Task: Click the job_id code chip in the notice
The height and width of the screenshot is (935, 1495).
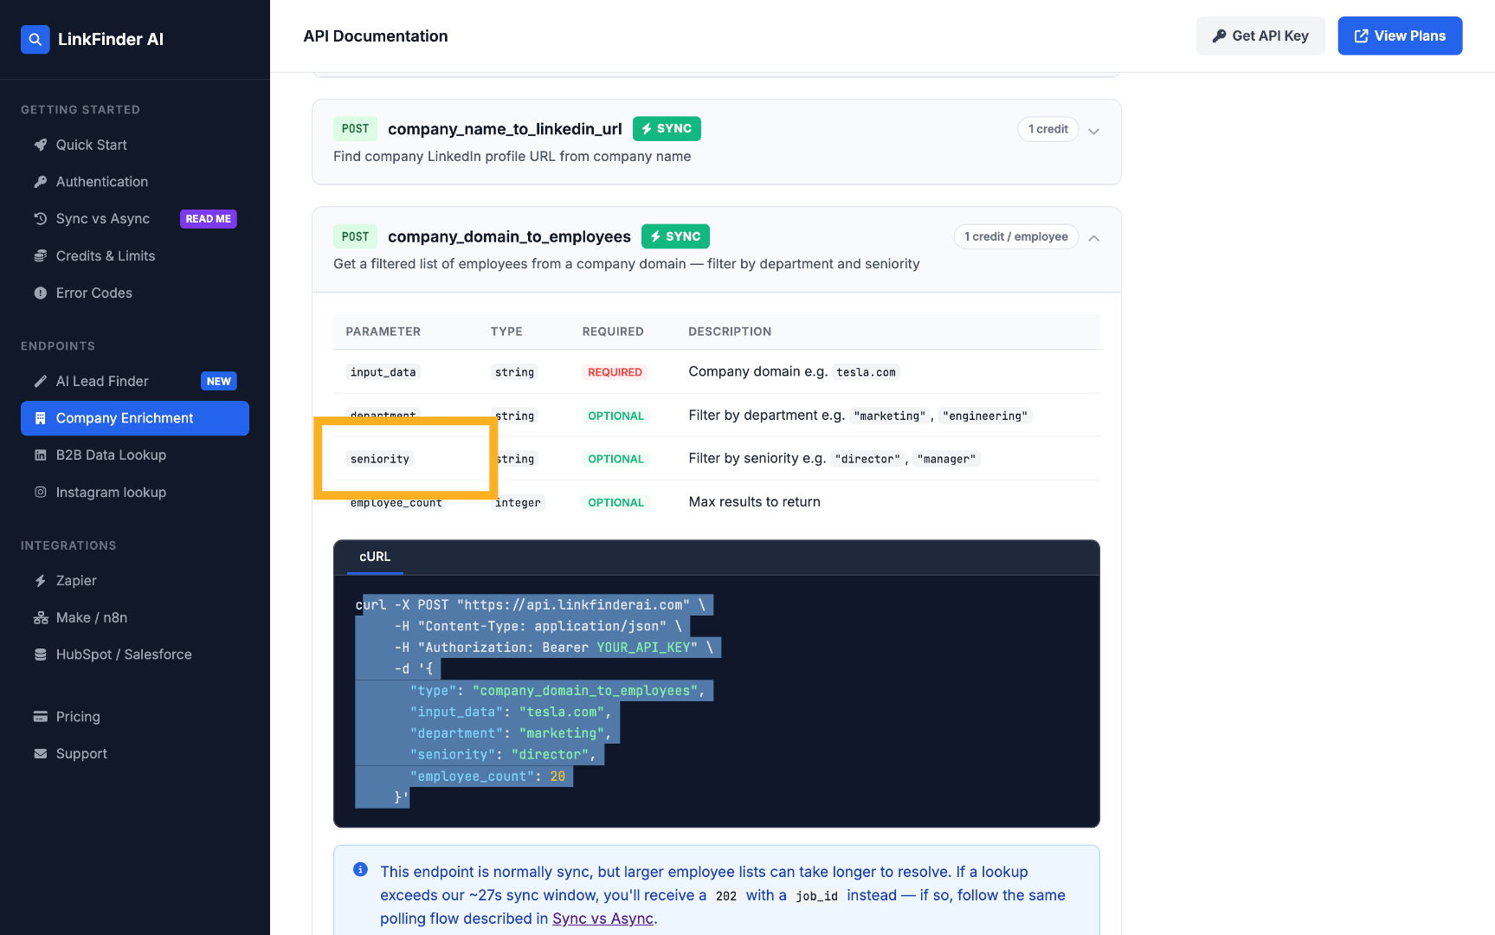Action: tap(817, 896)
